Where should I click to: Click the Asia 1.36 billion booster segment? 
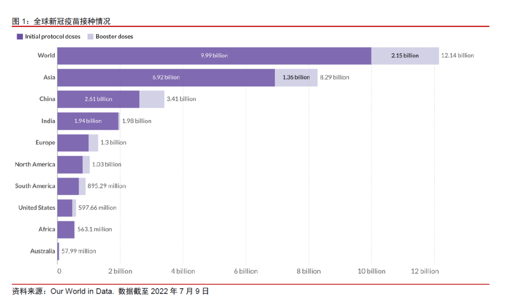(x=296, y=78)
